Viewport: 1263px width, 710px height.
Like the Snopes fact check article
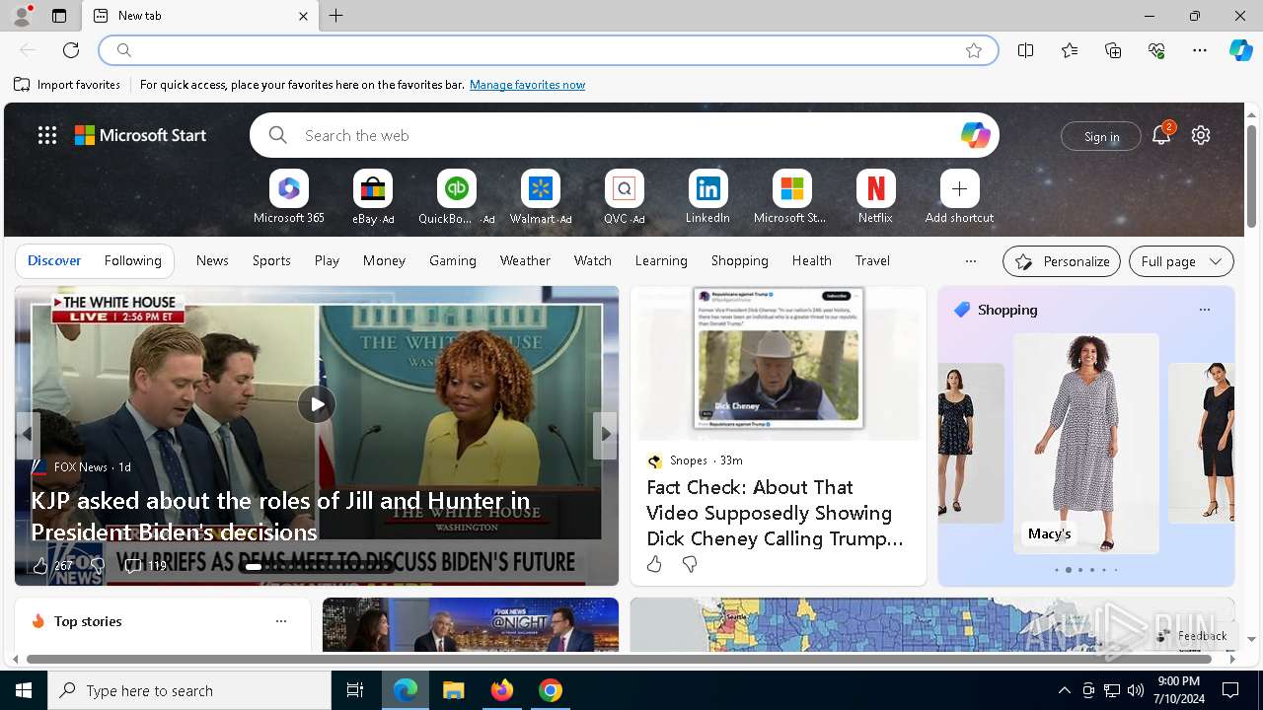(x=654, y=564)
